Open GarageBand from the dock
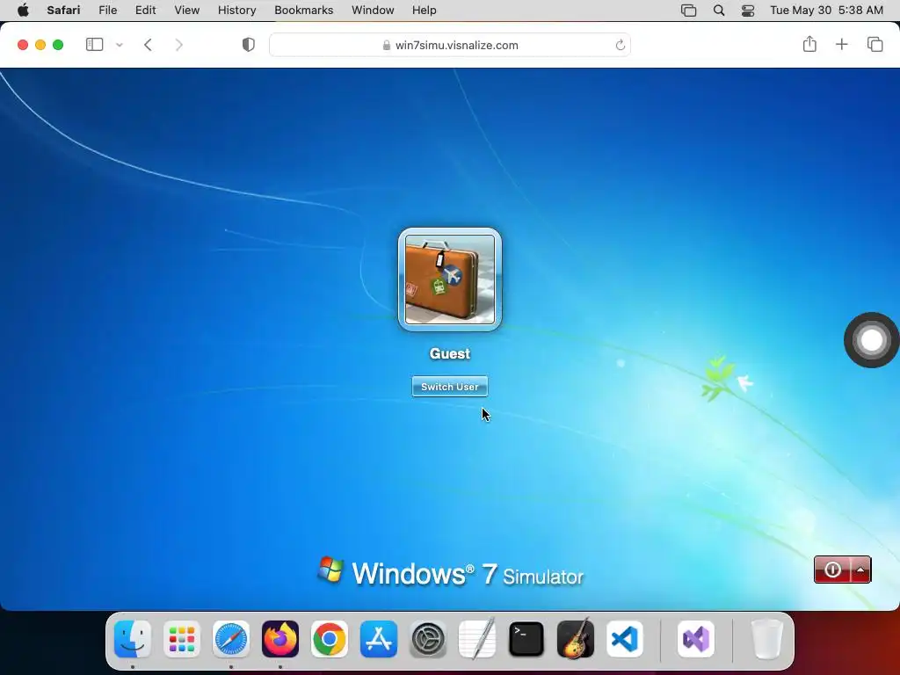 click(x=576, y=639)
